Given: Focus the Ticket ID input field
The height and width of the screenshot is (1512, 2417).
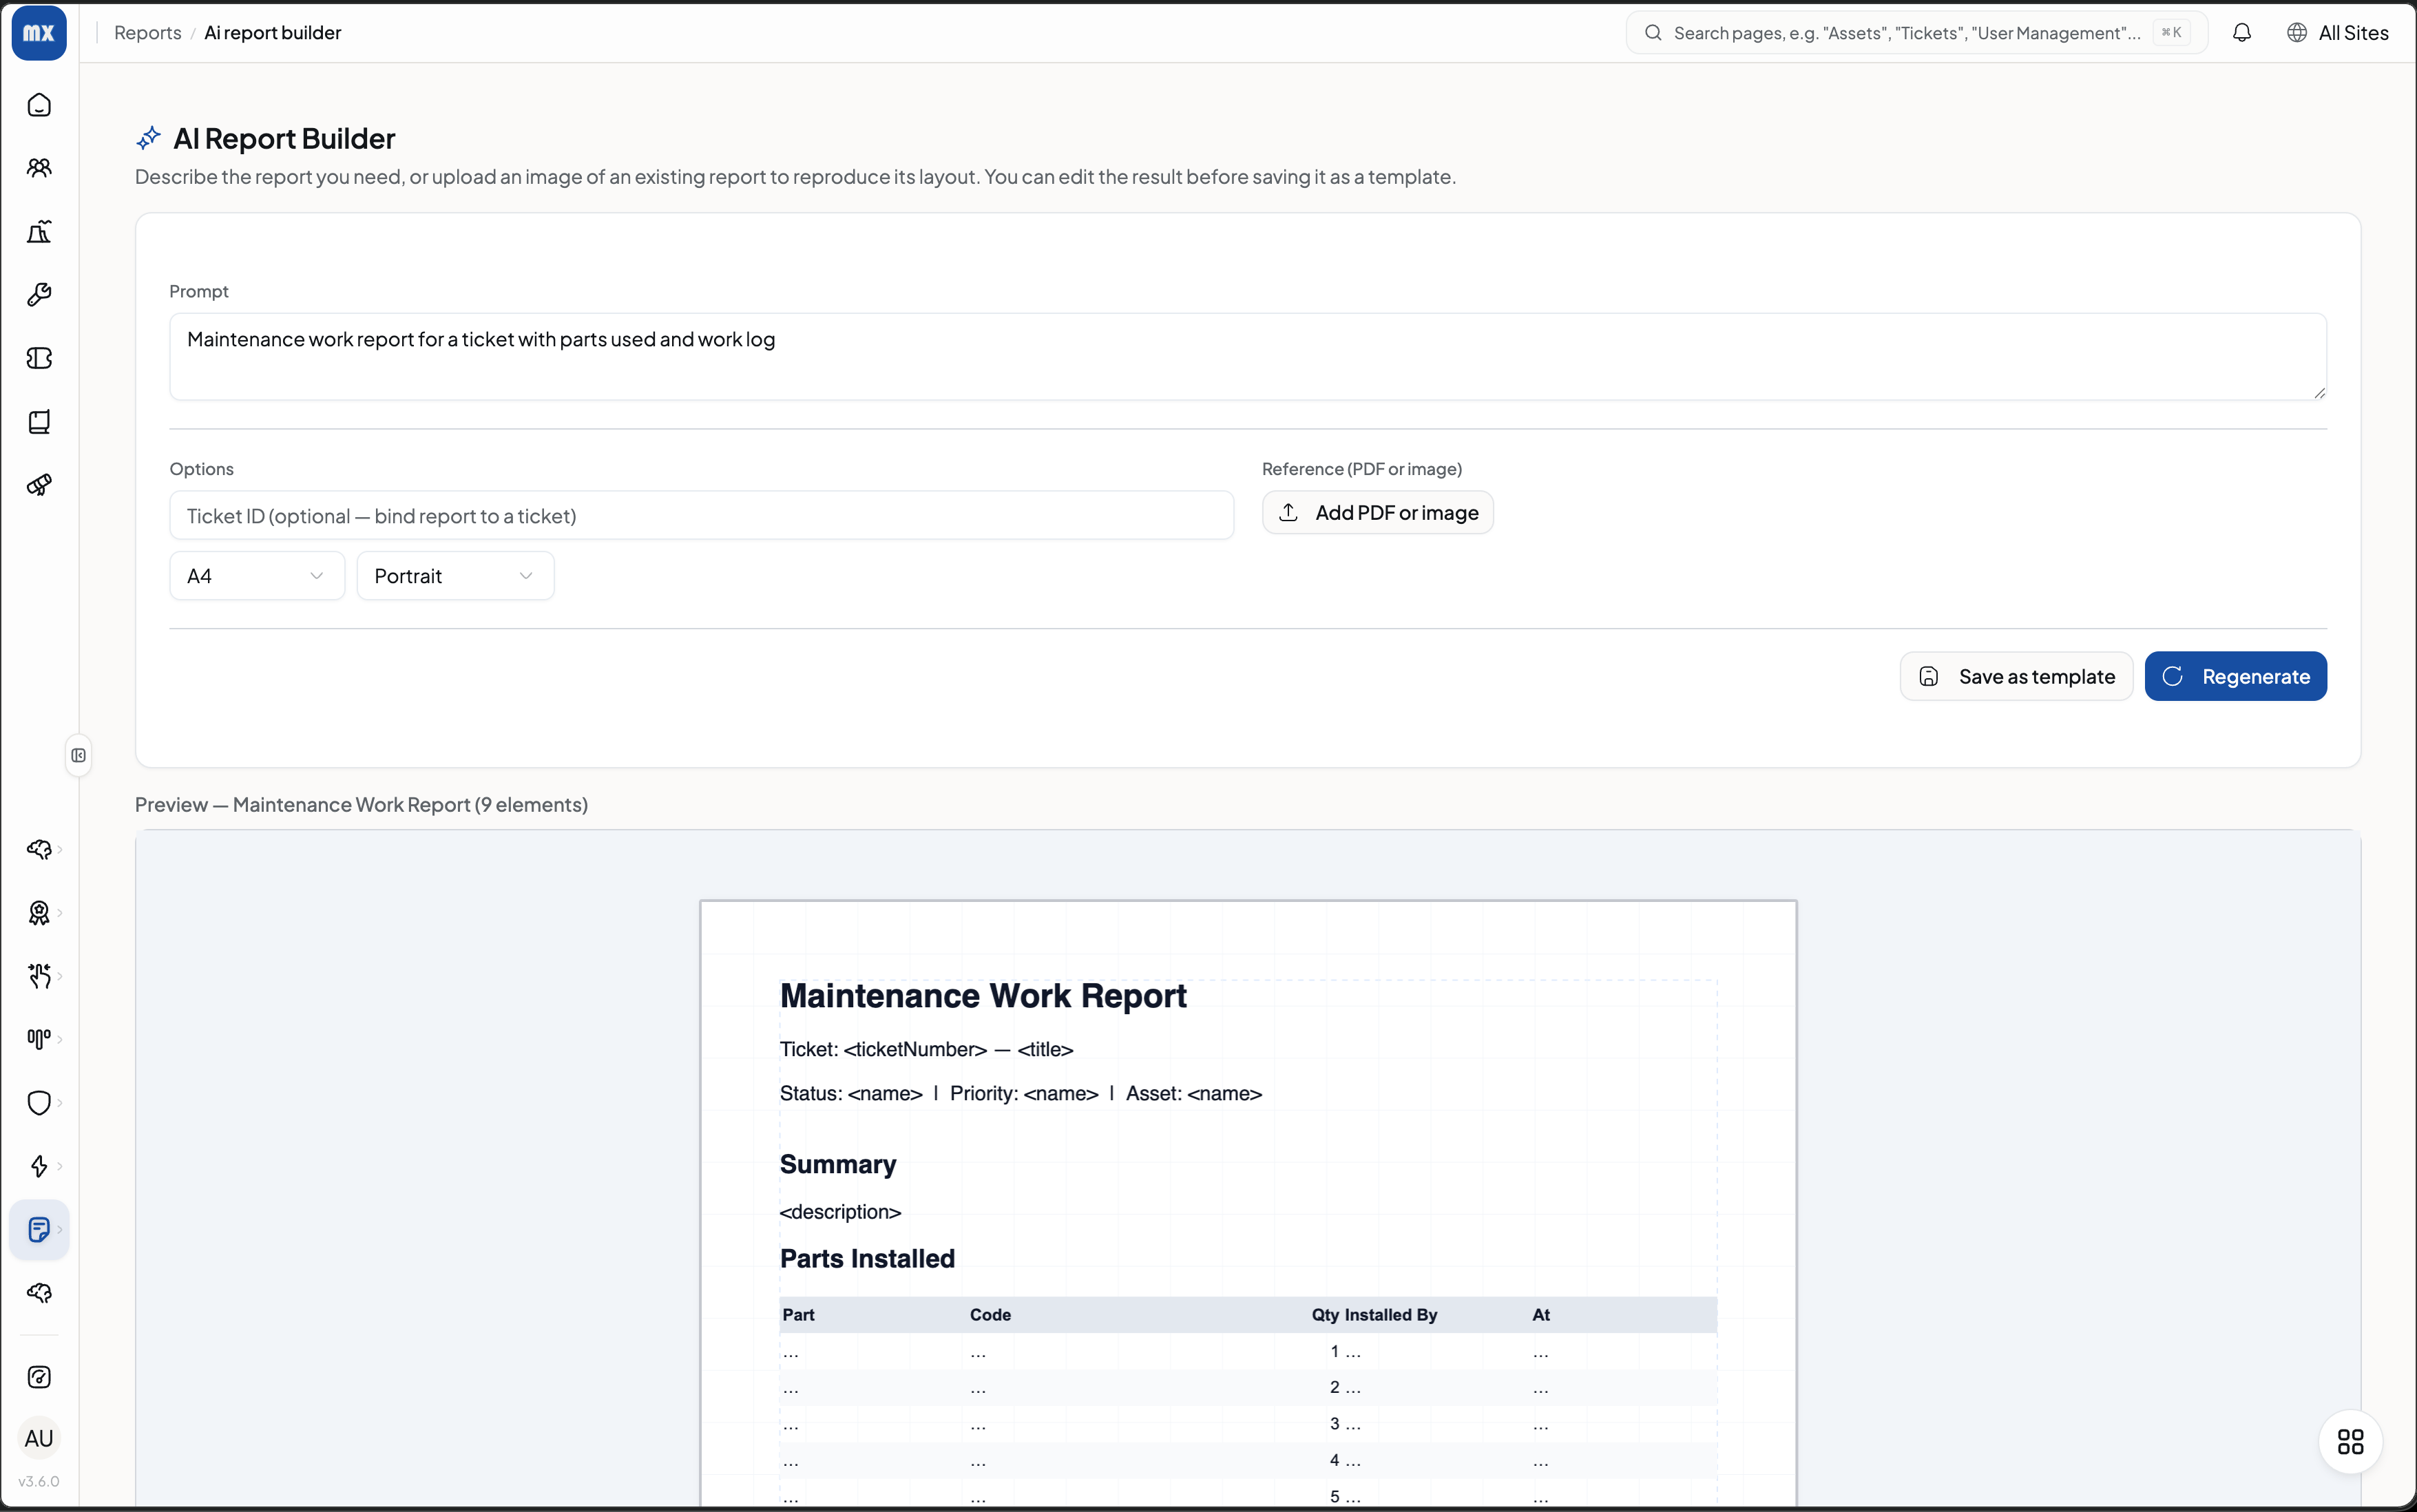Looking at the screenshot, I should [701, 516].
